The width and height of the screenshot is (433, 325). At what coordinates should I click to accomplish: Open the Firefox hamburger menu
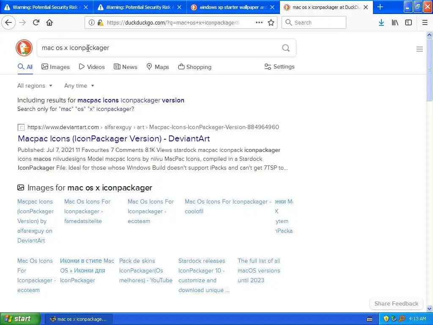click(425, 22)
